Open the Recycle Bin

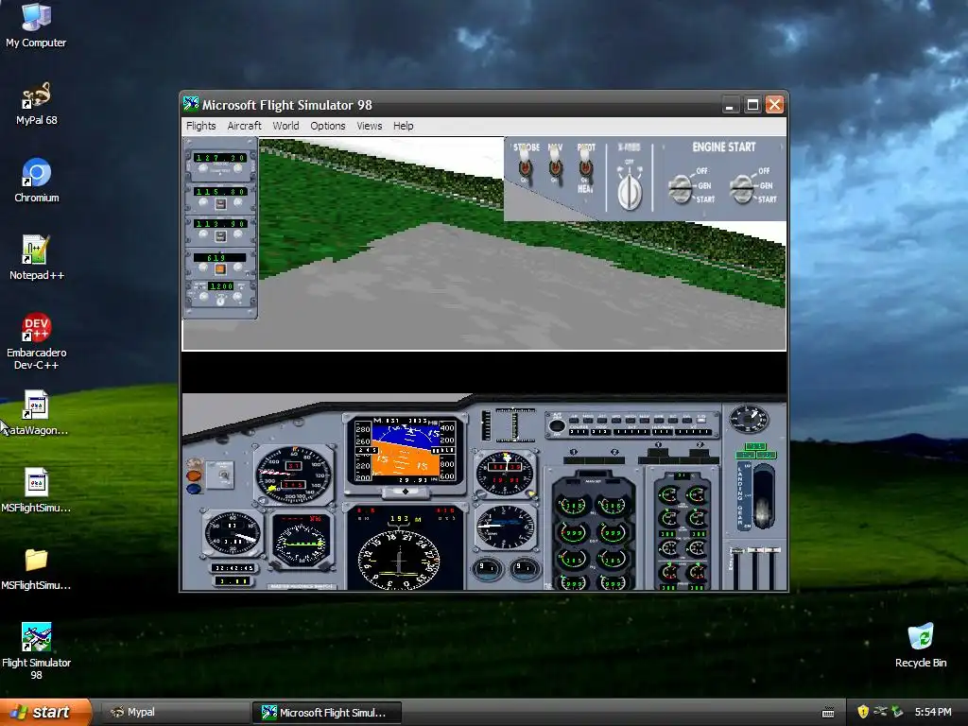[x=921, y=645]
